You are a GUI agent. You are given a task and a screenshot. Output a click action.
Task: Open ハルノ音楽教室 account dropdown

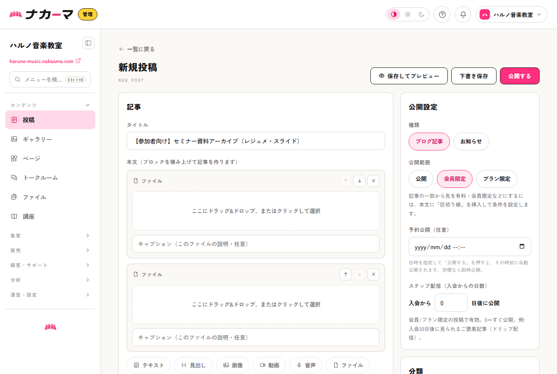511,14
